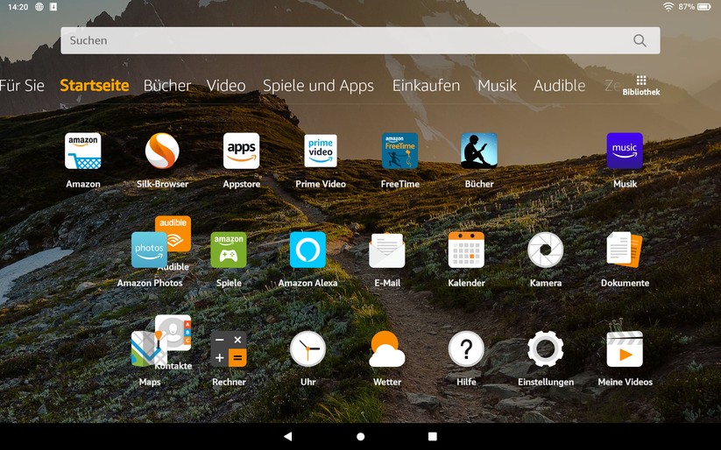This screenshot has width=721, height=450.
Task: Open the Kalender app
Action: (x=466, y=250)
